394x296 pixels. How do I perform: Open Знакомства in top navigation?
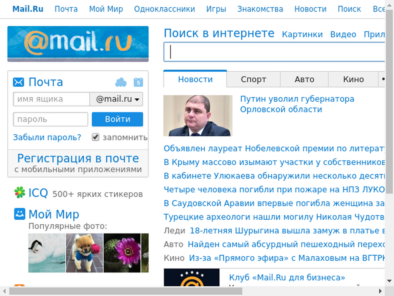click(x=260, y=9)
